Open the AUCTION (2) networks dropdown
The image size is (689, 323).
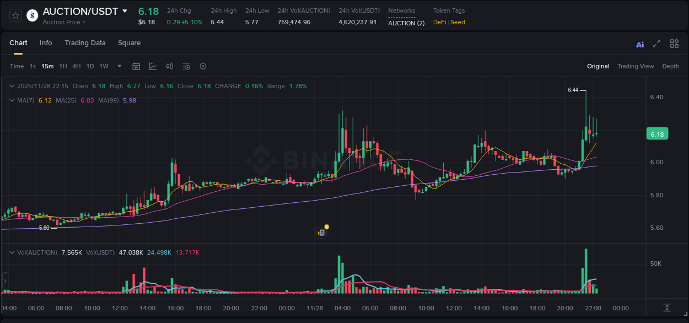point(406,23)
